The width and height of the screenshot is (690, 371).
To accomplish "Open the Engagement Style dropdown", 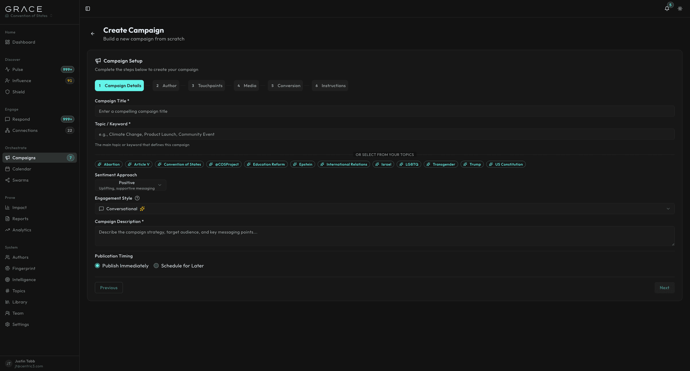I will 384,209.
